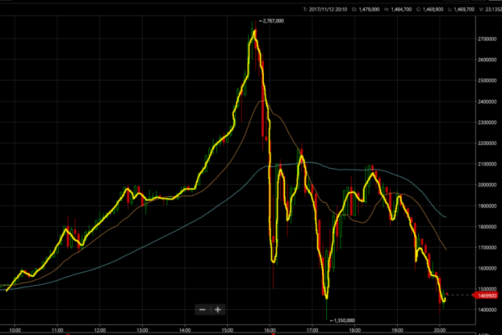Select the 20:00 label on time axis
Screen dimensions: 502x335
click(438, 330)
